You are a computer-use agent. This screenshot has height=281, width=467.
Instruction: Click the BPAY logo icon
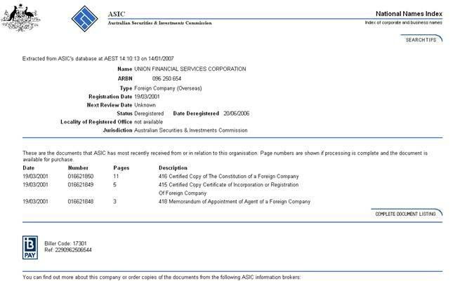click(x=30, y=247)
